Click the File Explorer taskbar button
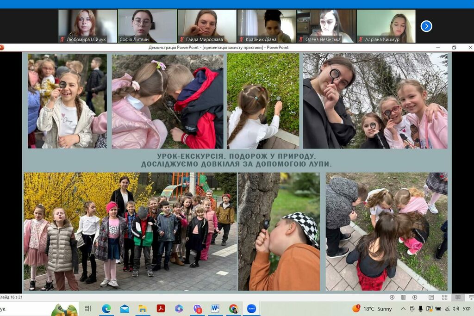This screenshot has width=474, height=316. (x=143, y=309)
